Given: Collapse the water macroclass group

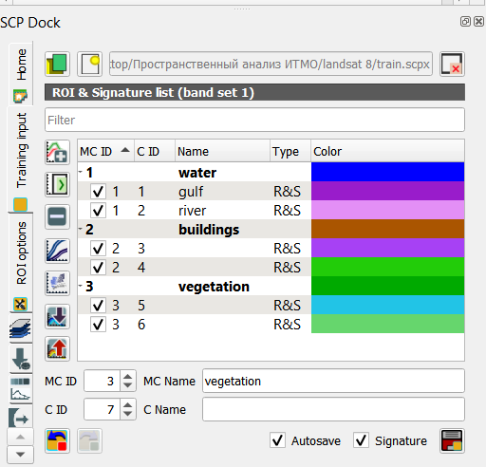Looking at the screenshot, I should (81, 172).
